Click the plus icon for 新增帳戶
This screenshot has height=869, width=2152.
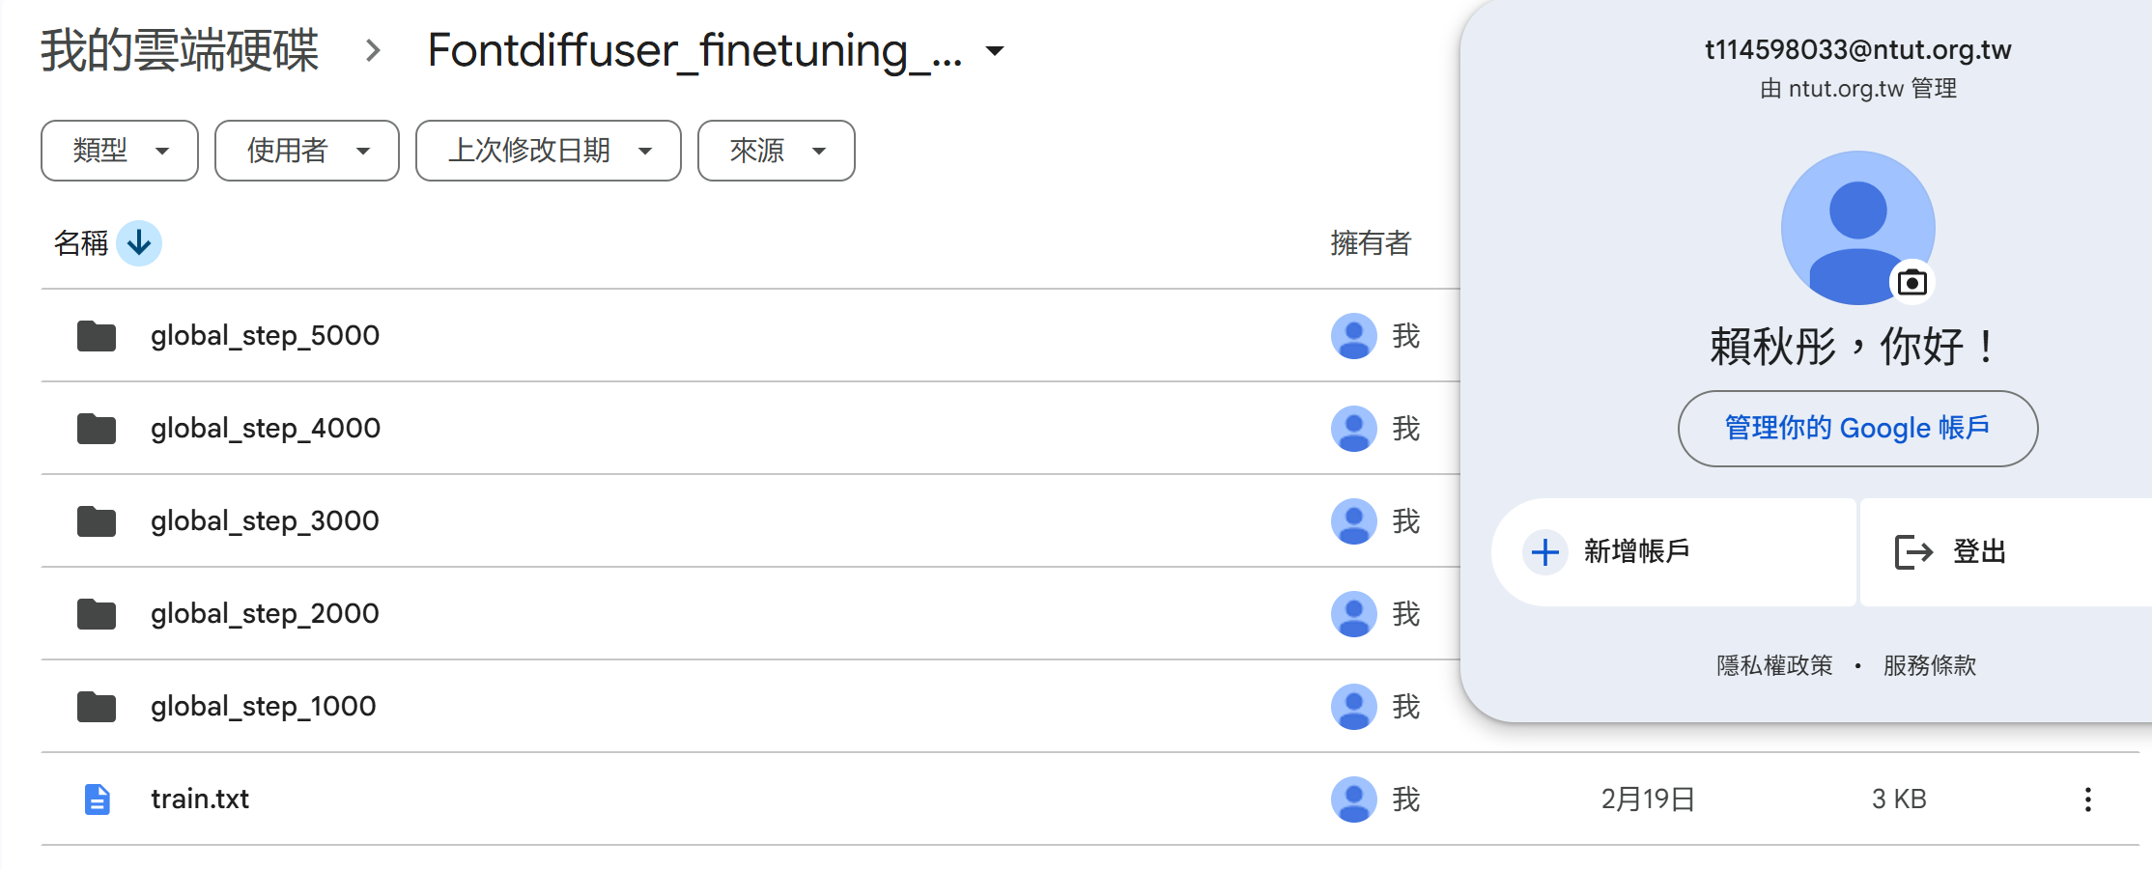click(x=1544, y=552)
